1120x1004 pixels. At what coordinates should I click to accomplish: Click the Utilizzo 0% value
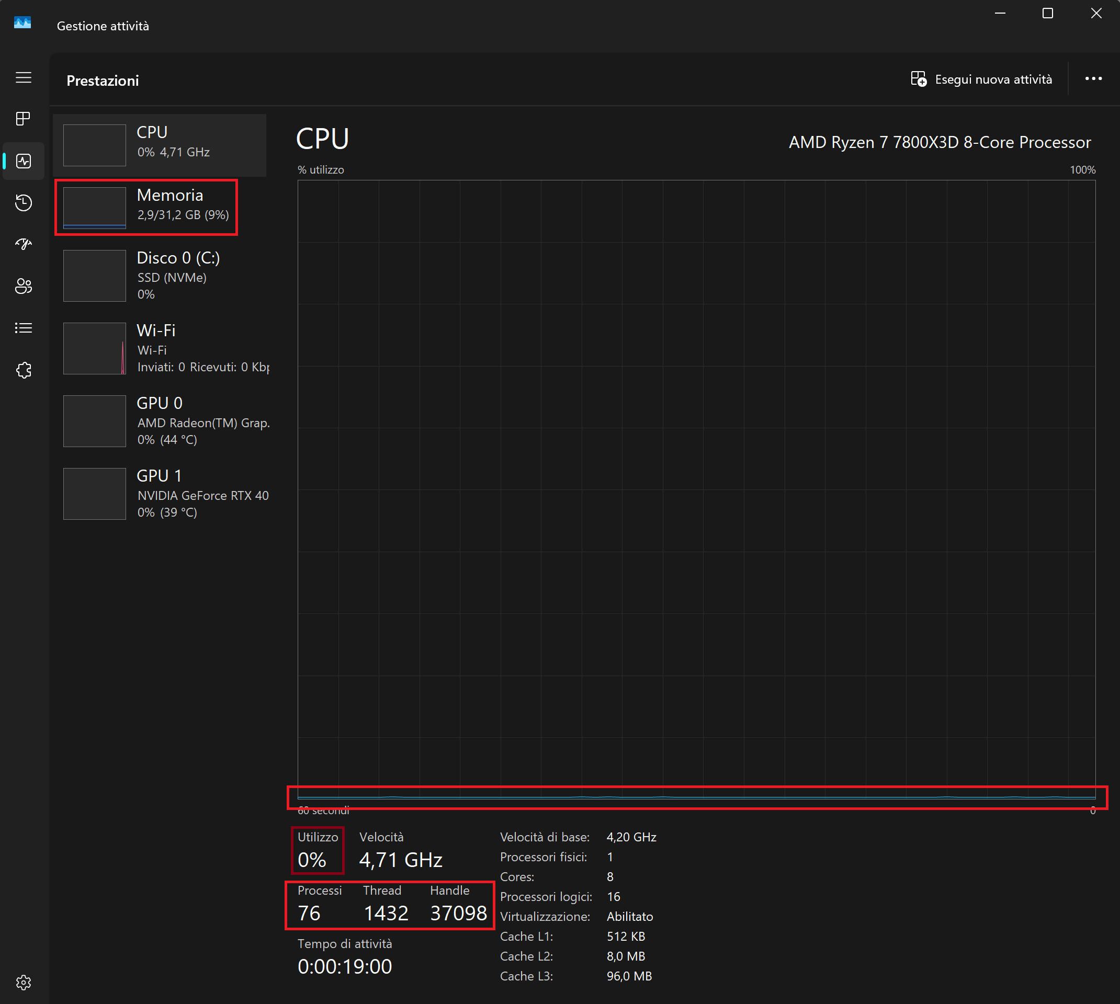tap(312, 860)
